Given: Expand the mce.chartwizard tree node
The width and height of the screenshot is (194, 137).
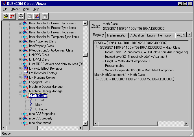Looking at the screenshot, I should tap(20, 123).
